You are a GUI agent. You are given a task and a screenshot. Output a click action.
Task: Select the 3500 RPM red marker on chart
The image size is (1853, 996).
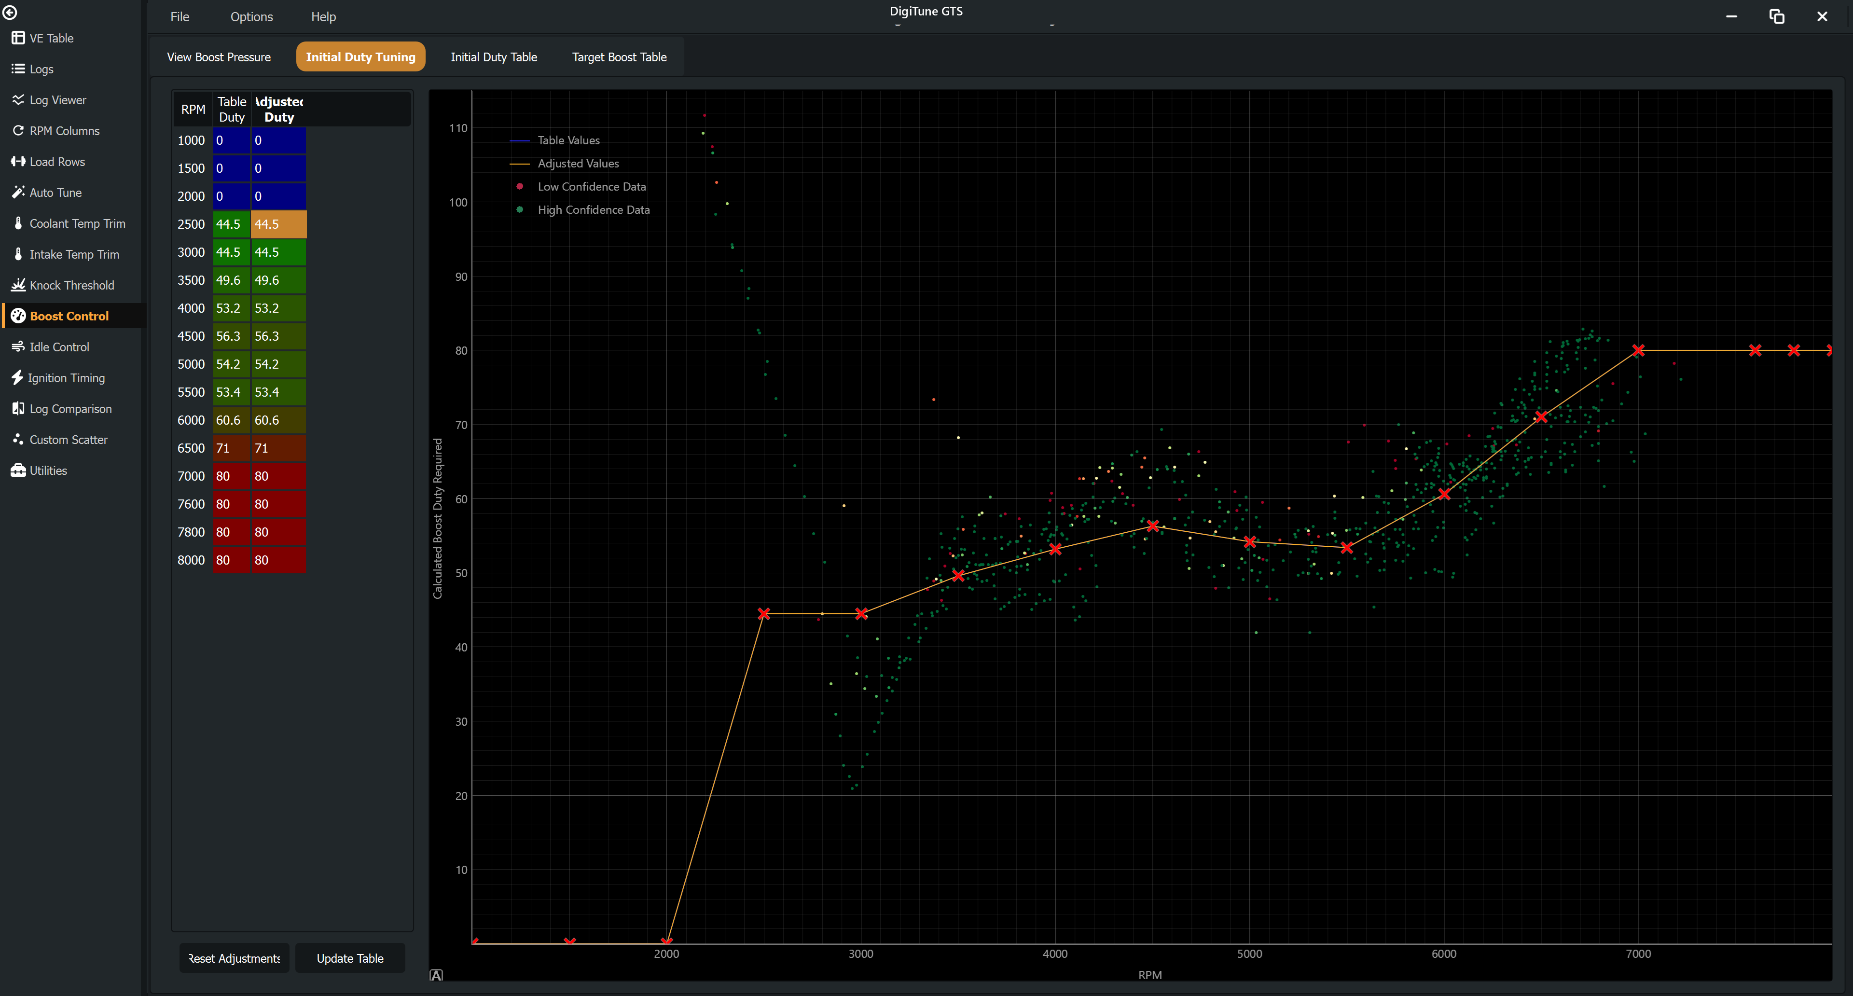pyautogui.click(x=958, y=576)
